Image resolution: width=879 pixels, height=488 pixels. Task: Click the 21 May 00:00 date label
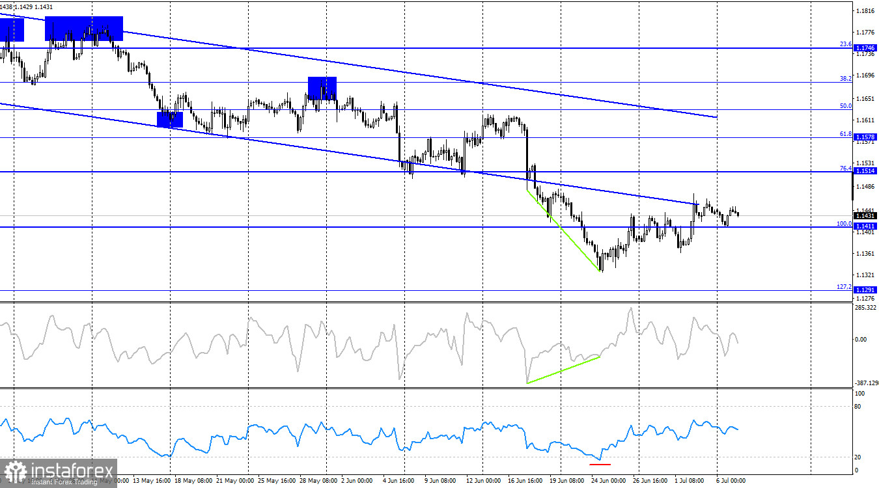(x=234, y=481)
